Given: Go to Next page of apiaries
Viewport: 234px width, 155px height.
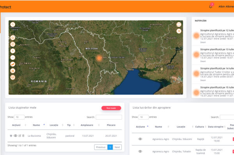Looking at the screenshot, I should click(x=117, y=147).
